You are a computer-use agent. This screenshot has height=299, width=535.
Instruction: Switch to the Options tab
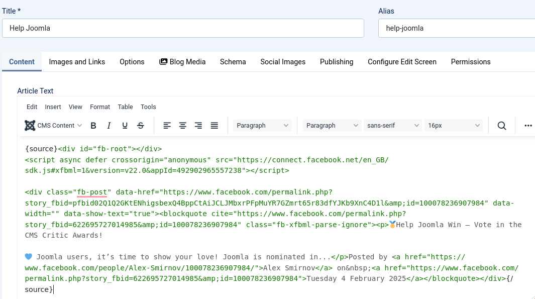pos(132,62)
